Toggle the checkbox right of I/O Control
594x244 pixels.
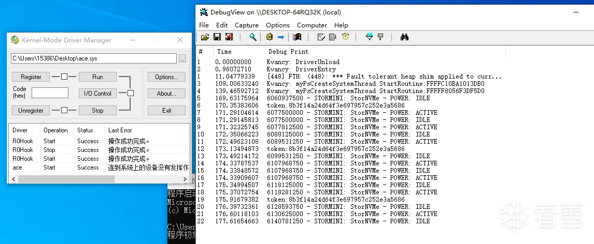130,93
